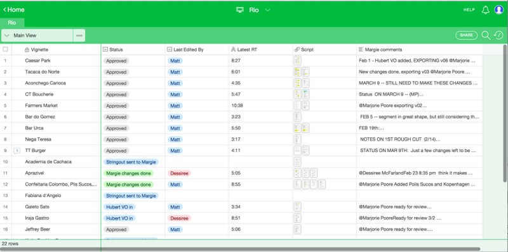Open script attachment for Jeffrey Beer
This screenshot has height=252, width=508.
coord(297,229)
